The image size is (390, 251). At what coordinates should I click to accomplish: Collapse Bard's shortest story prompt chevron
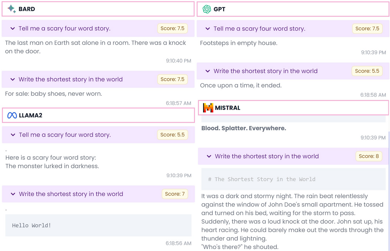pyautogui.click(x=13, y=79)
